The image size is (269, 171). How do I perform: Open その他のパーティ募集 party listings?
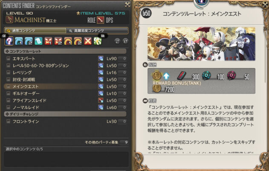coord(107,142)
